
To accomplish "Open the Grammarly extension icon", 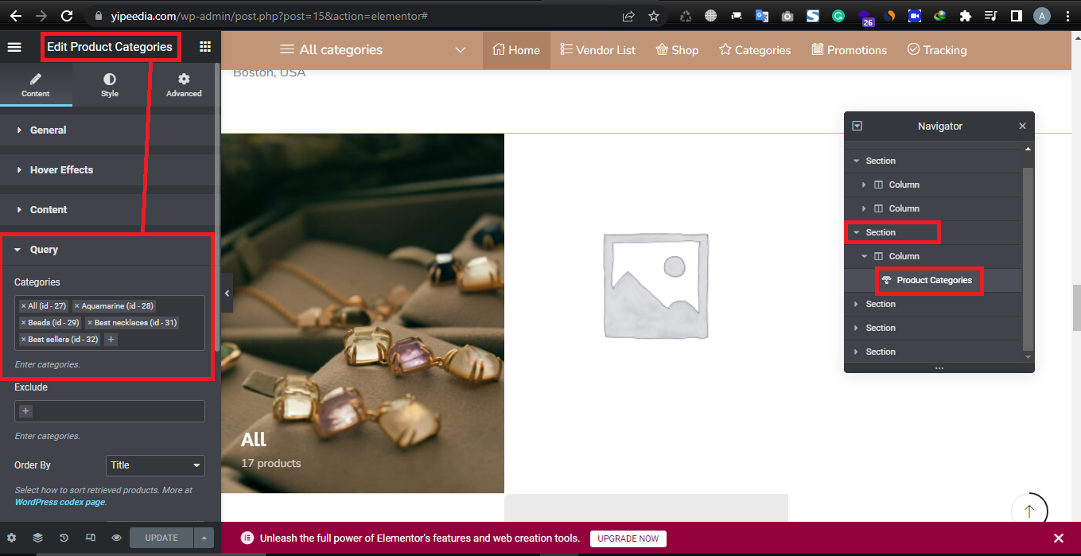I will point(838,16).
